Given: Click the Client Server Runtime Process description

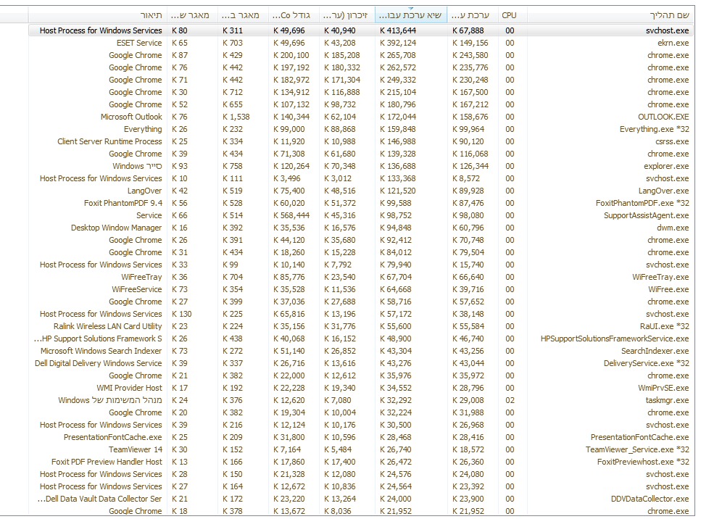Looking at the screenshot, I should pos(109,141).
